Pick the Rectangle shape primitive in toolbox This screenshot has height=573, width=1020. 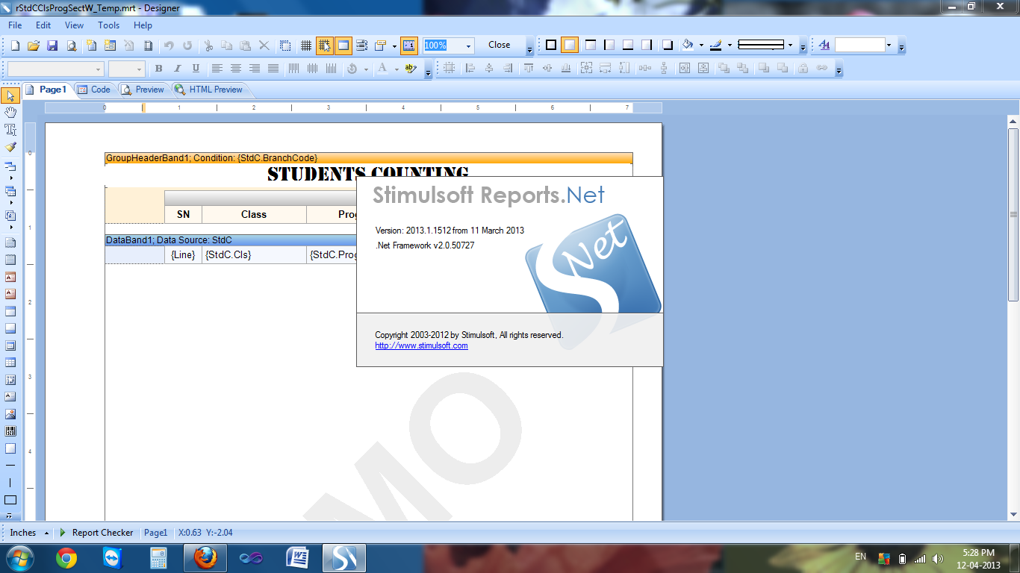click(x=10, y=501)
